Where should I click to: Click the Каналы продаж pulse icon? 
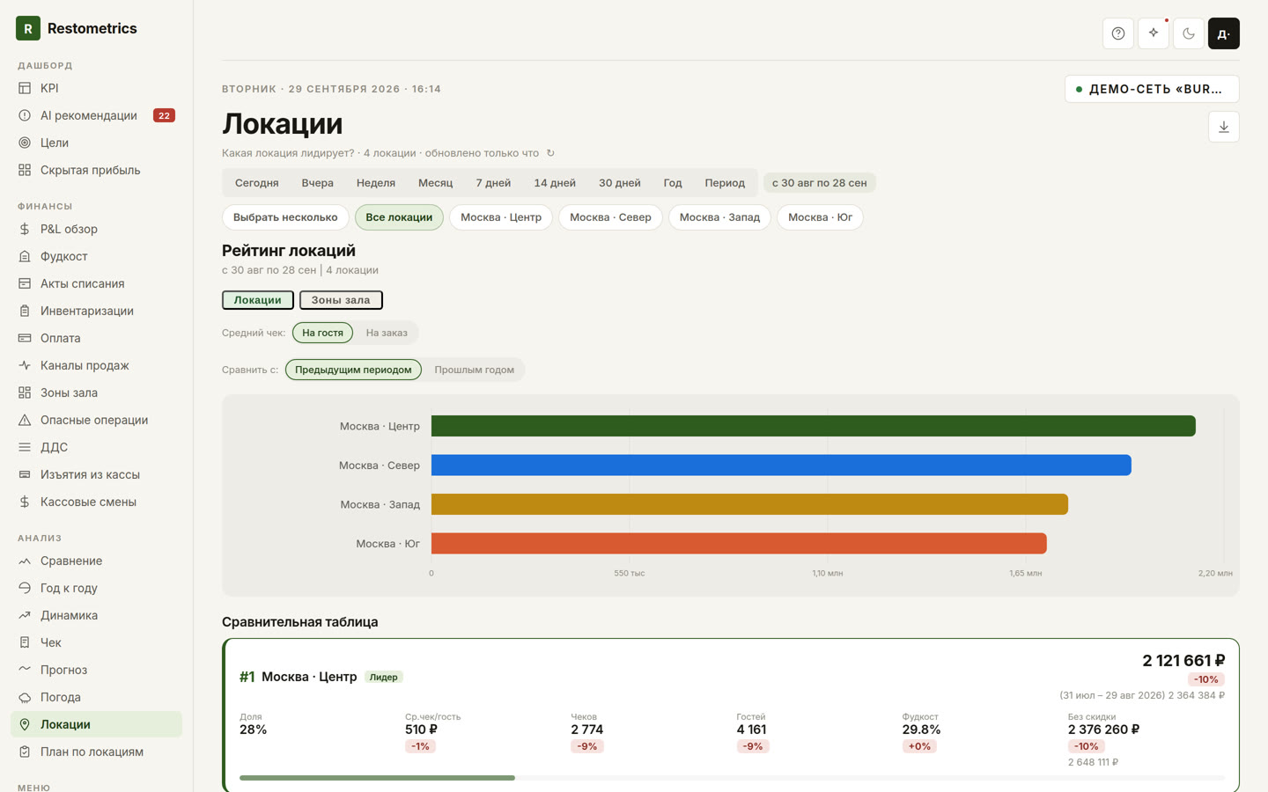click(25, 365)
